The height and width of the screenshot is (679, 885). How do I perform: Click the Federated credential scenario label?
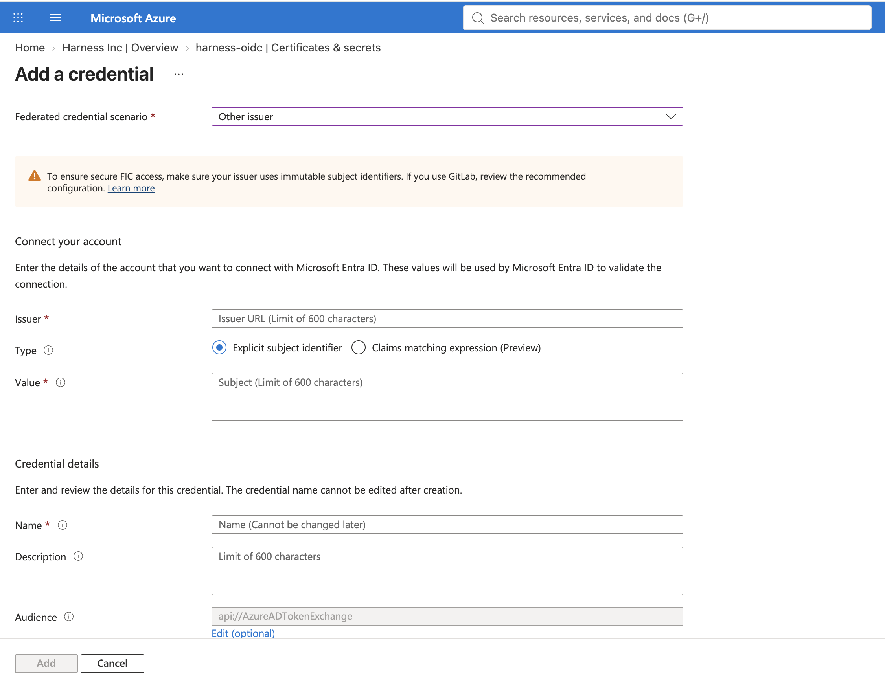point(81,117)
